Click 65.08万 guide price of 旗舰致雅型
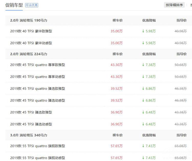192x161 pixels. pos(181,146)
